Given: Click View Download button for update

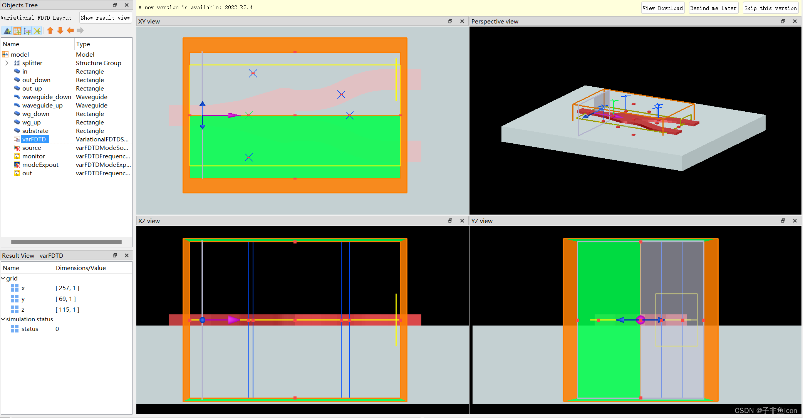Looking at the screenshot, I should tap(663, 7).
